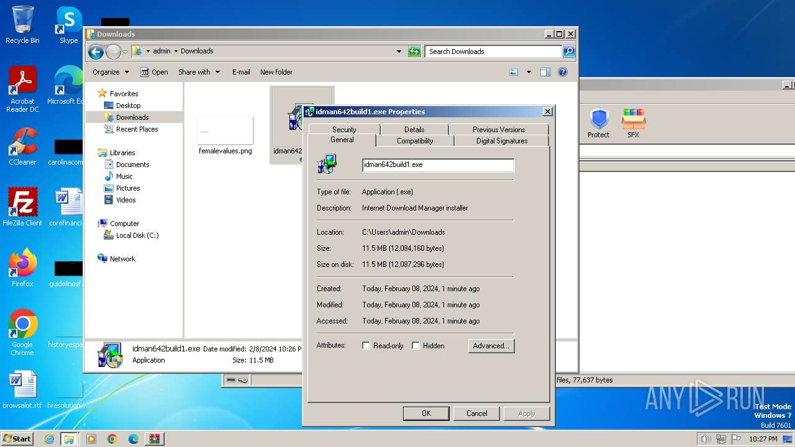
Task: Open the Organize dropdown menu
Action: click(x=111, y=72)
